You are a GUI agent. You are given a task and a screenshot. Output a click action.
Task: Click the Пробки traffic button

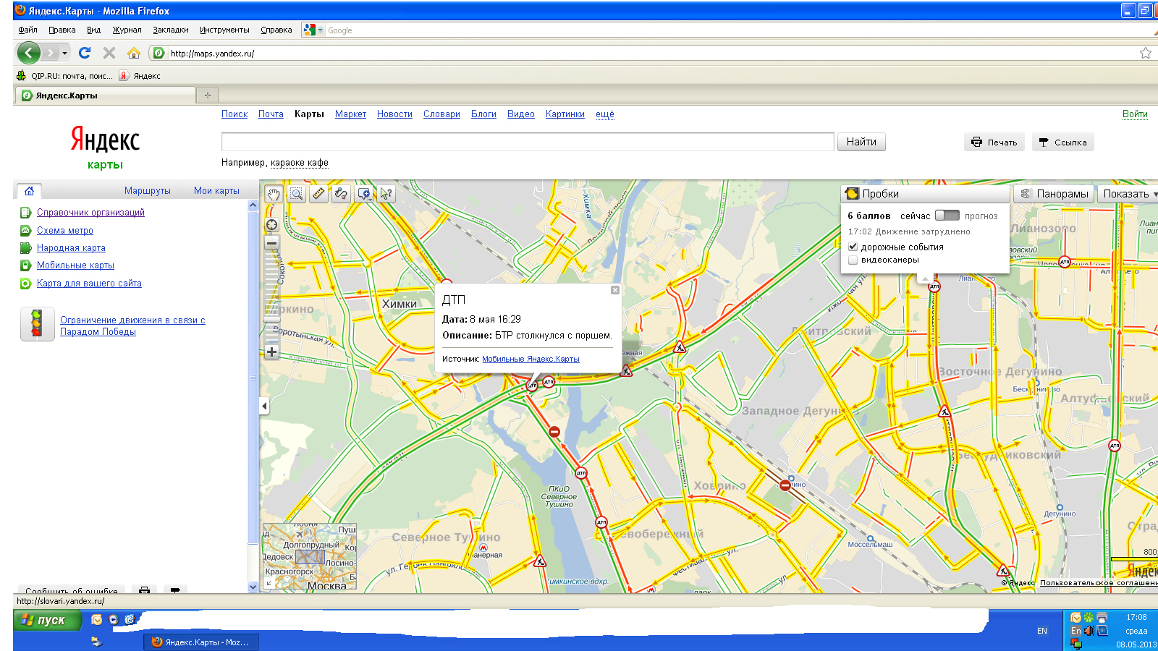(x=925, y=194)
